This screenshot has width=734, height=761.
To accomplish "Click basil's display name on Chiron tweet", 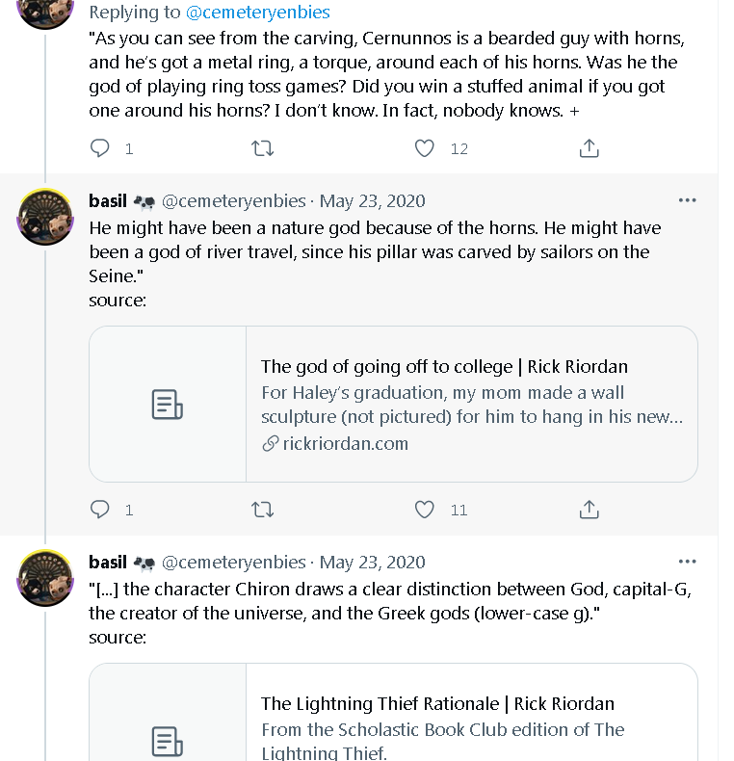I will (x=108, y=563).
